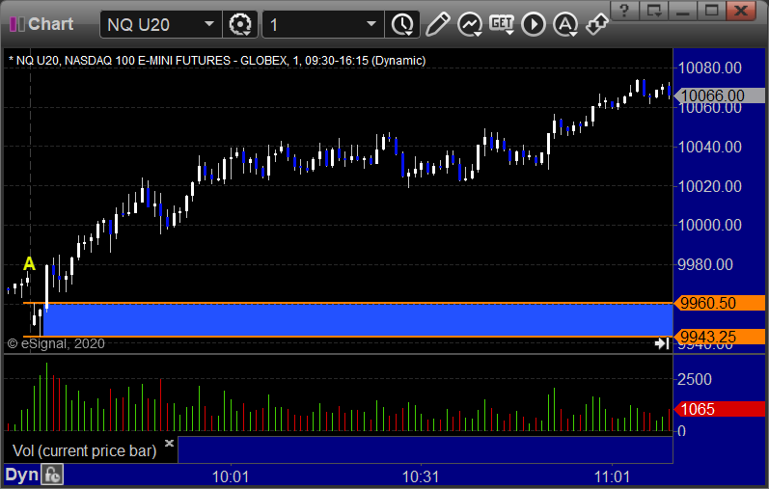Jump to latest bar with arrow-bar icon
The height and width of the screenshot is (489, 769).
tap(662, 343)
